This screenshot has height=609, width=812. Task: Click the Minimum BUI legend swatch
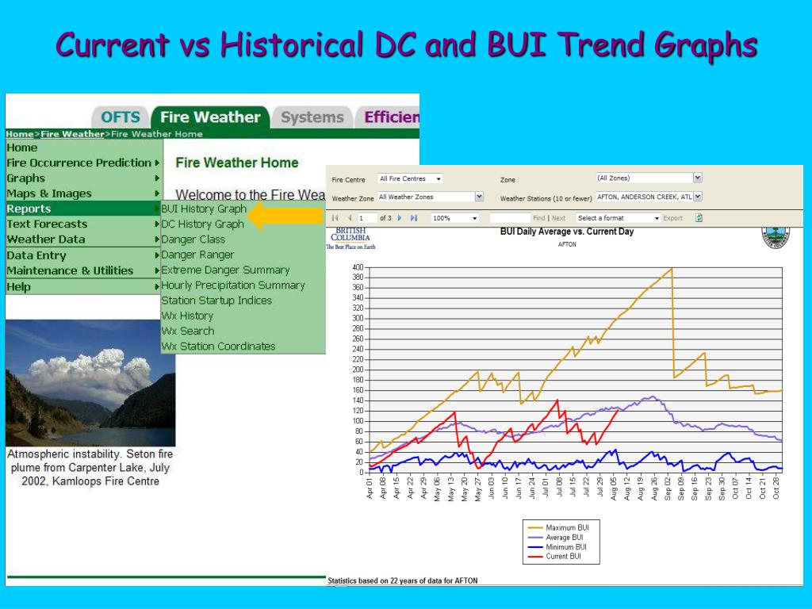pyautogui.click(x=535, y=547)
